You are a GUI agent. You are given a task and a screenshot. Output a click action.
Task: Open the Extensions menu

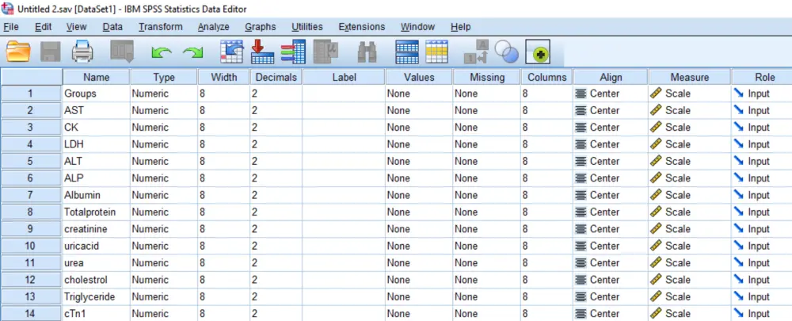(x=362, y=27)
